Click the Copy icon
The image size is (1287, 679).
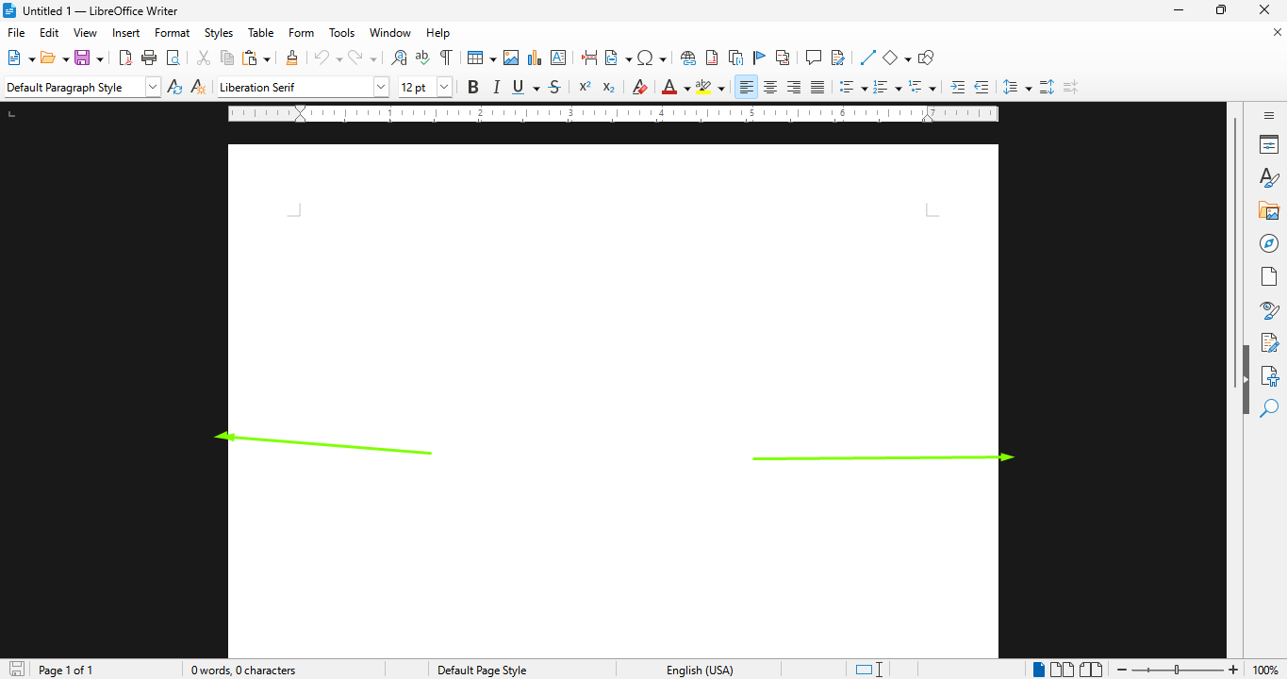(226, 58)
